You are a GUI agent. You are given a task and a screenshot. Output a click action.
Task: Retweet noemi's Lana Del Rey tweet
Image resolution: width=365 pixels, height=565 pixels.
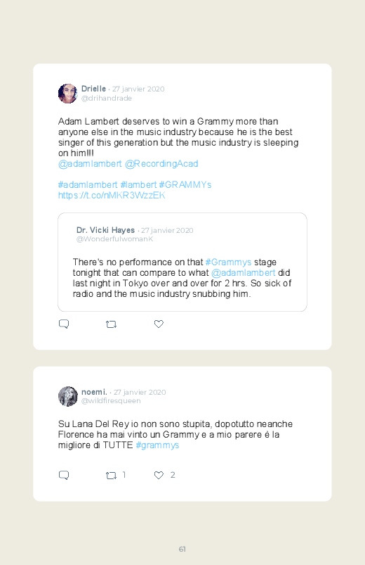coord(111,475)
